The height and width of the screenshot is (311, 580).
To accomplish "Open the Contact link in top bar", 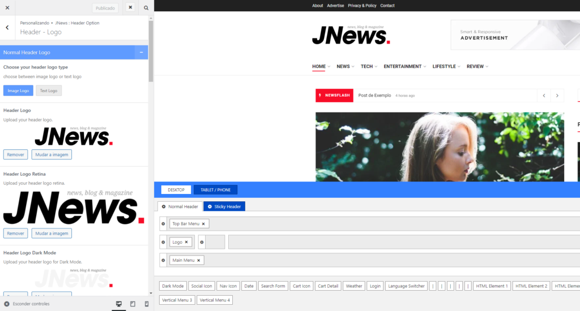I will click(x=387, y=6).
